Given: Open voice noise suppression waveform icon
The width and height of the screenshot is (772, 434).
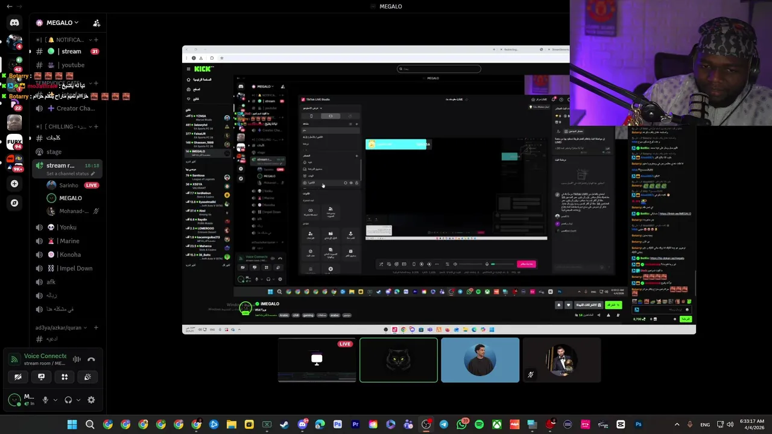Looking at the screenshot, I should coord(77,359).
